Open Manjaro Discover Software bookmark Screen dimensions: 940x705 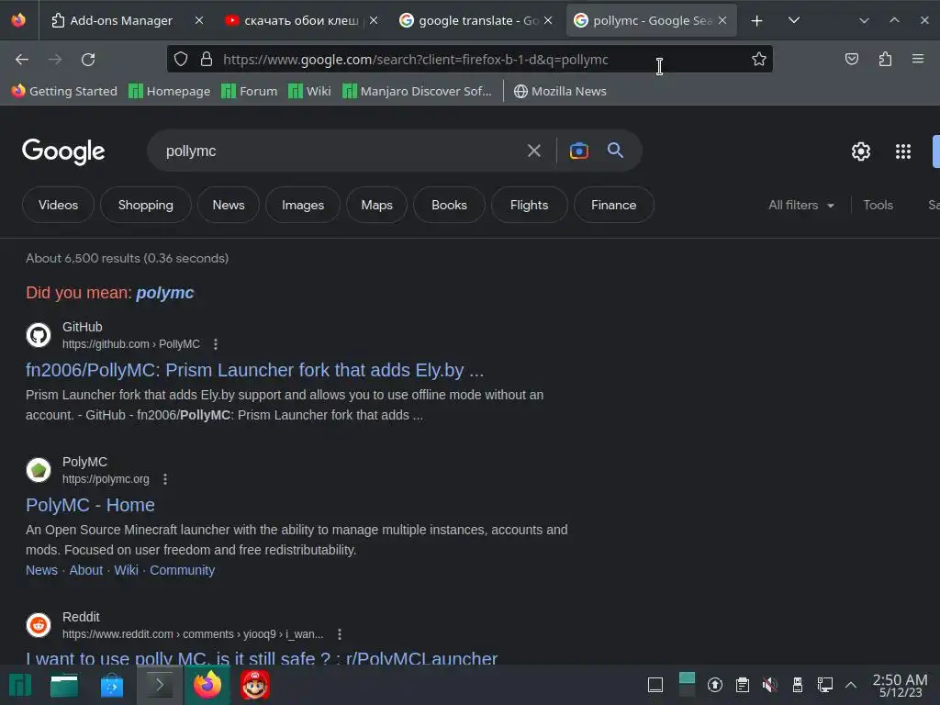pyautogui.click(x=417, y=91)
